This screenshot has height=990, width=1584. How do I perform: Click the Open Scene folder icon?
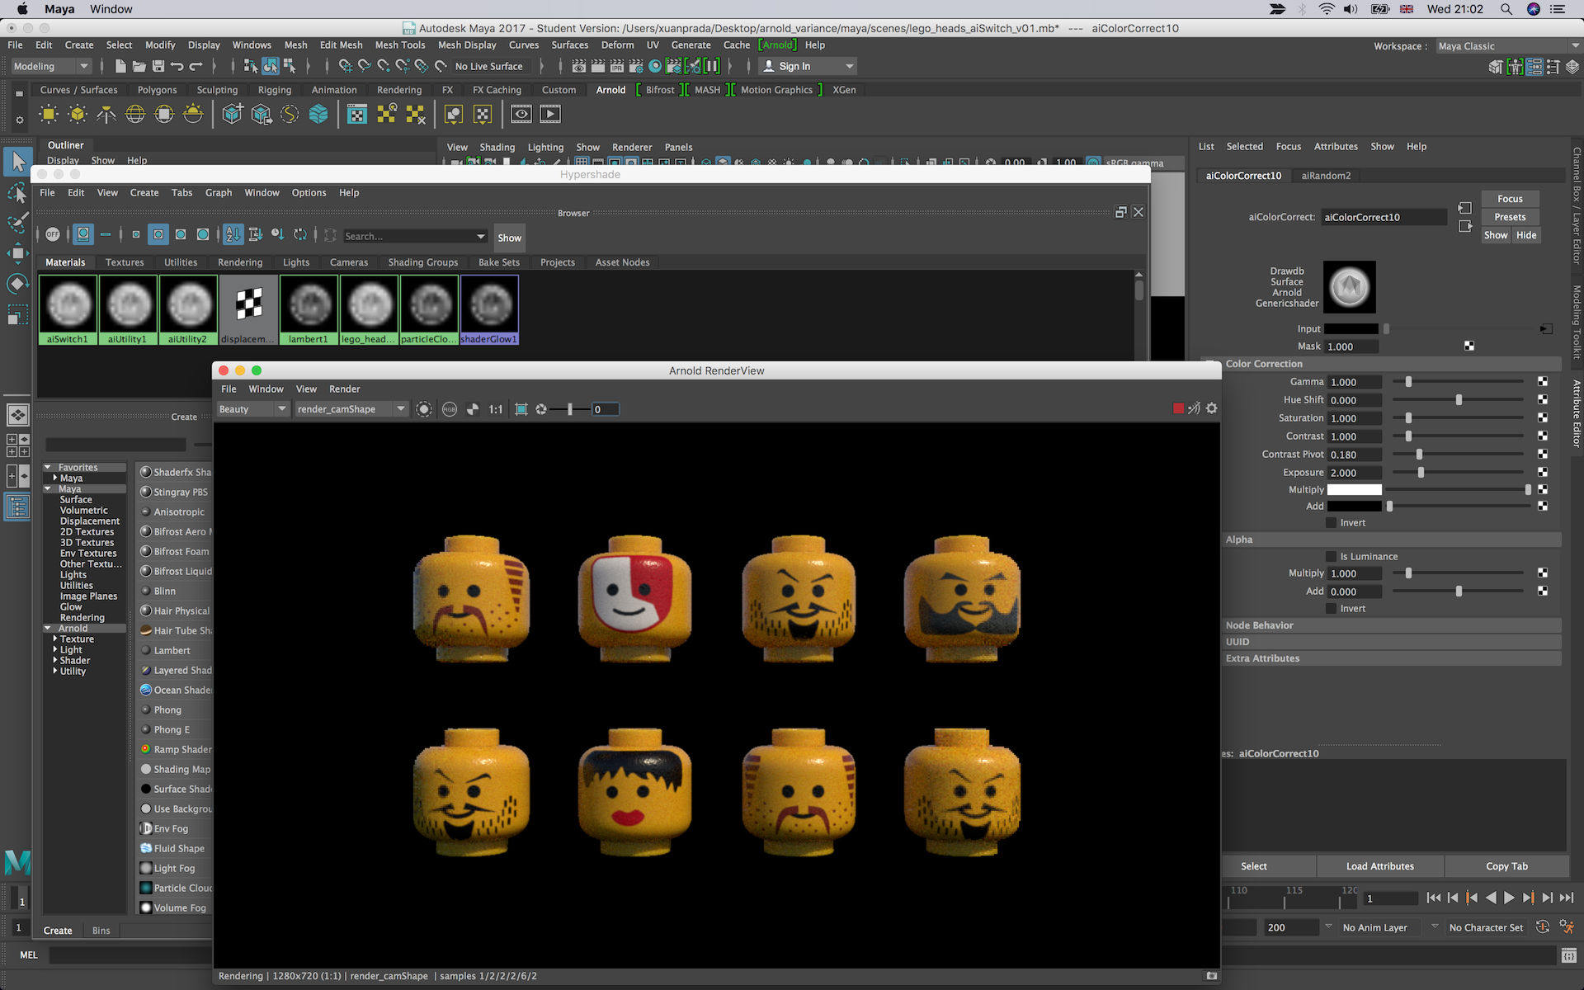(x=139, y=66)
